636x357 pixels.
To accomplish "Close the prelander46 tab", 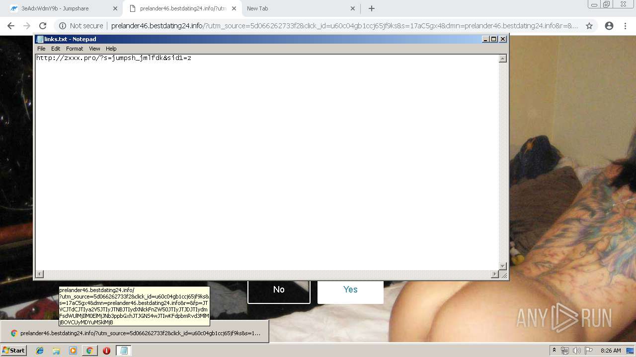I will [x=234, y=8].
